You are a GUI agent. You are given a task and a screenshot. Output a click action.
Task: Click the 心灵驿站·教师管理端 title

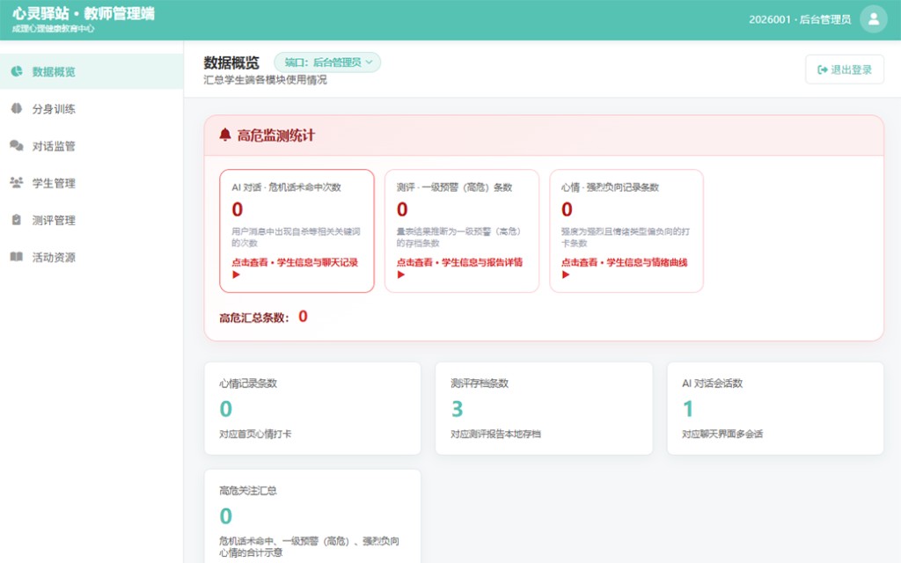84,13
